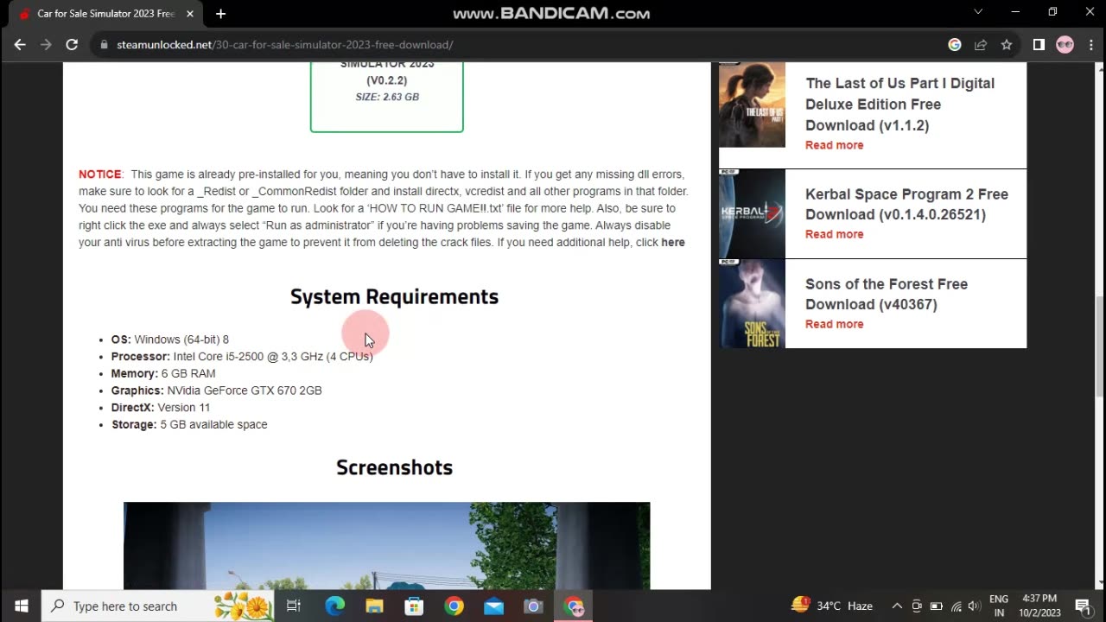Share this page icon
The height and width of the screenshot is (622, 1106).
tap(981, 44)
